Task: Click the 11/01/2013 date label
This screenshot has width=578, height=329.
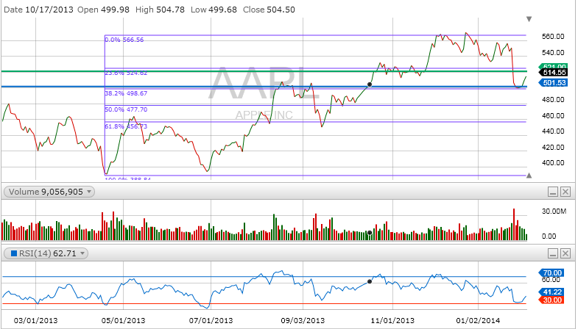Action: point(392,320)
